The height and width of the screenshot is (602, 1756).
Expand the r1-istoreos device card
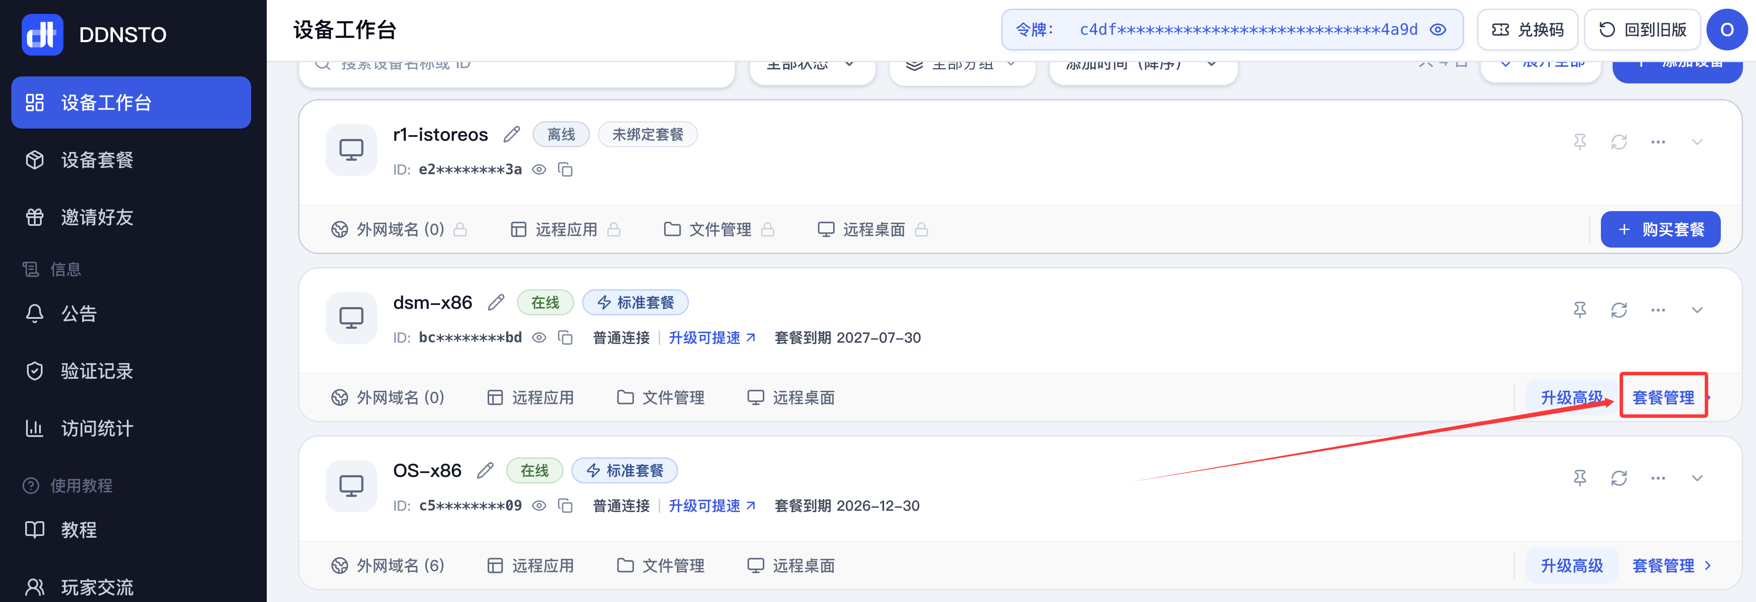tap(1697, 142)
